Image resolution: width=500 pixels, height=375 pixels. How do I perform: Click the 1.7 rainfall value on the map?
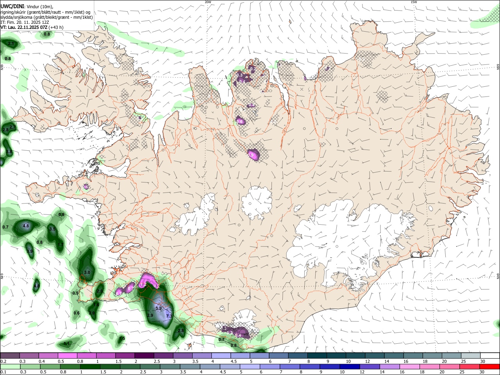(61, 245)
